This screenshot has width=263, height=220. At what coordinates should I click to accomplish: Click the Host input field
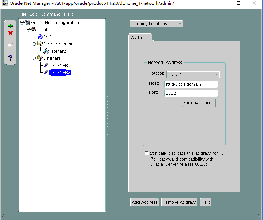click(191, 84)
